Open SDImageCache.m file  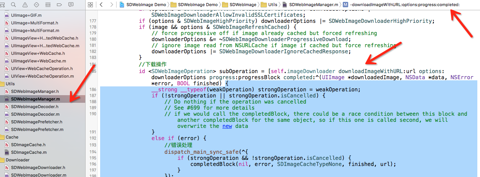pyautogui.click(x=28, y=152)
